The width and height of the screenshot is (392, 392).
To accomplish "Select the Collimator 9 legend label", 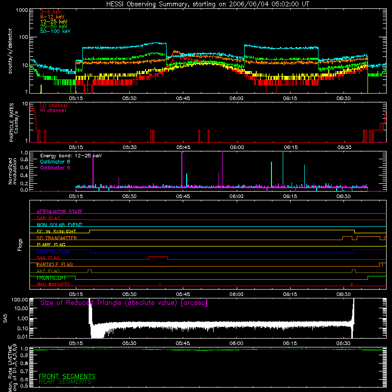I will point(55,168).
